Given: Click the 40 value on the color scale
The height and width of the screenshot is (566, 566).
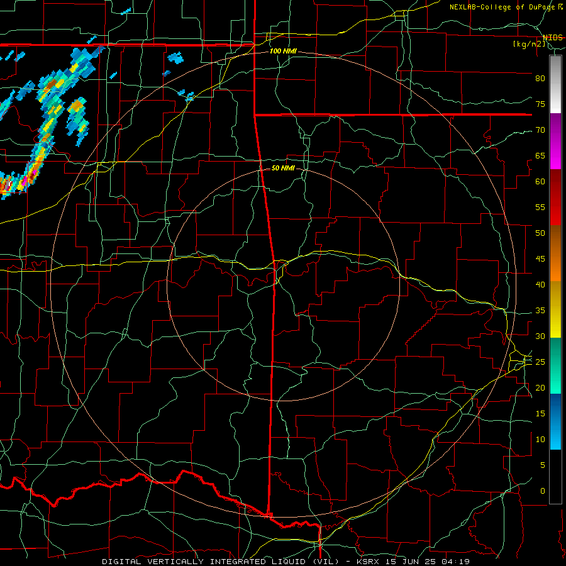Looking at the screenshot, I should pos(540,285).
